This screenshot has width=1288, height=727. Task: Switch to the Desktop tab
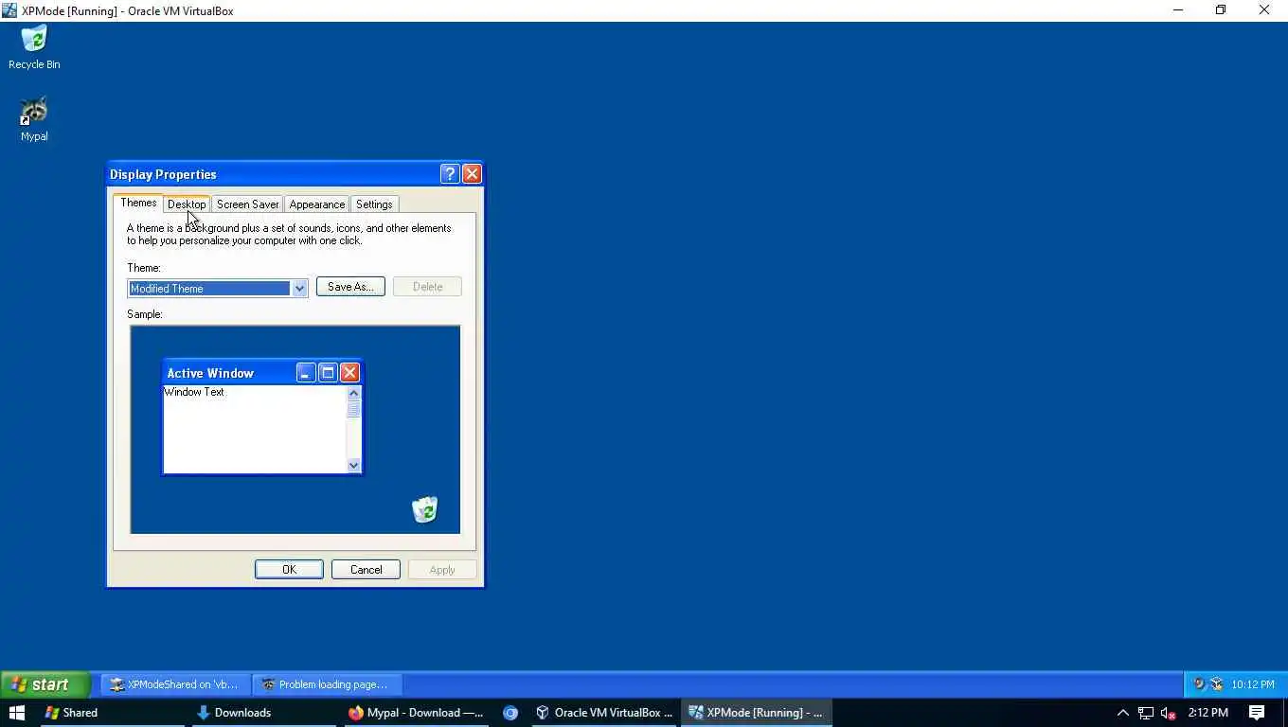click(x=187, y=204)
